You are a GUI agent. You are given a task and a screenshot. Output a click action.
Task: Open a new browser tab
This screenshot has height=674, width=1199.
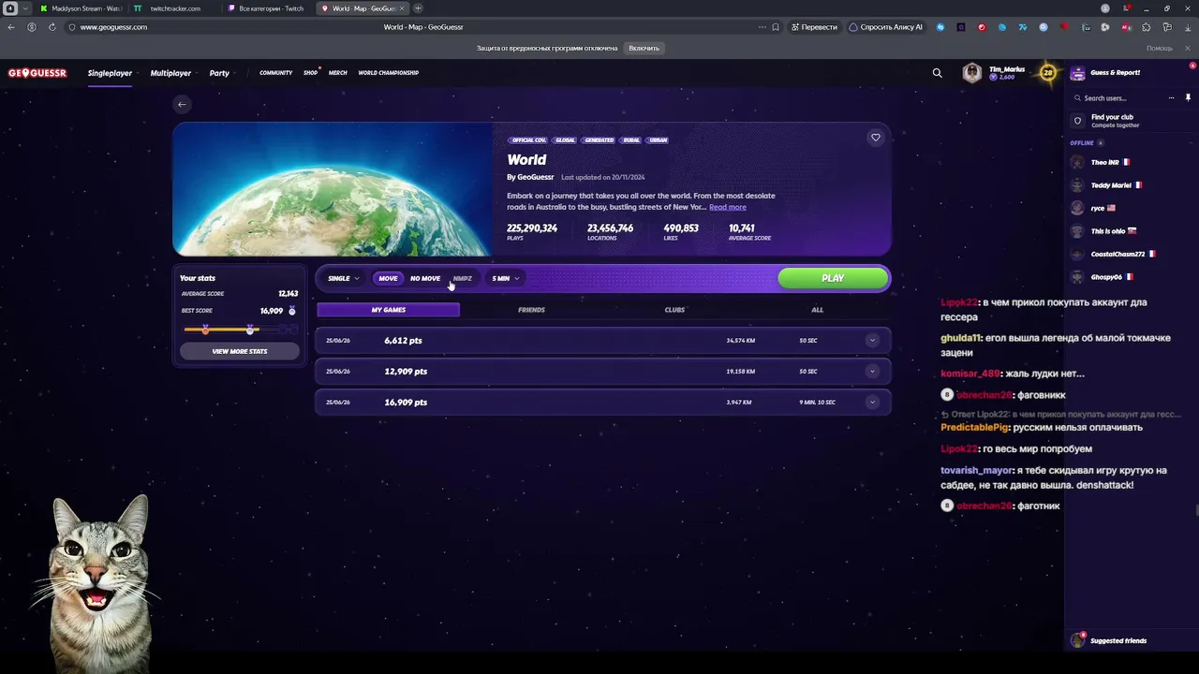418,8
